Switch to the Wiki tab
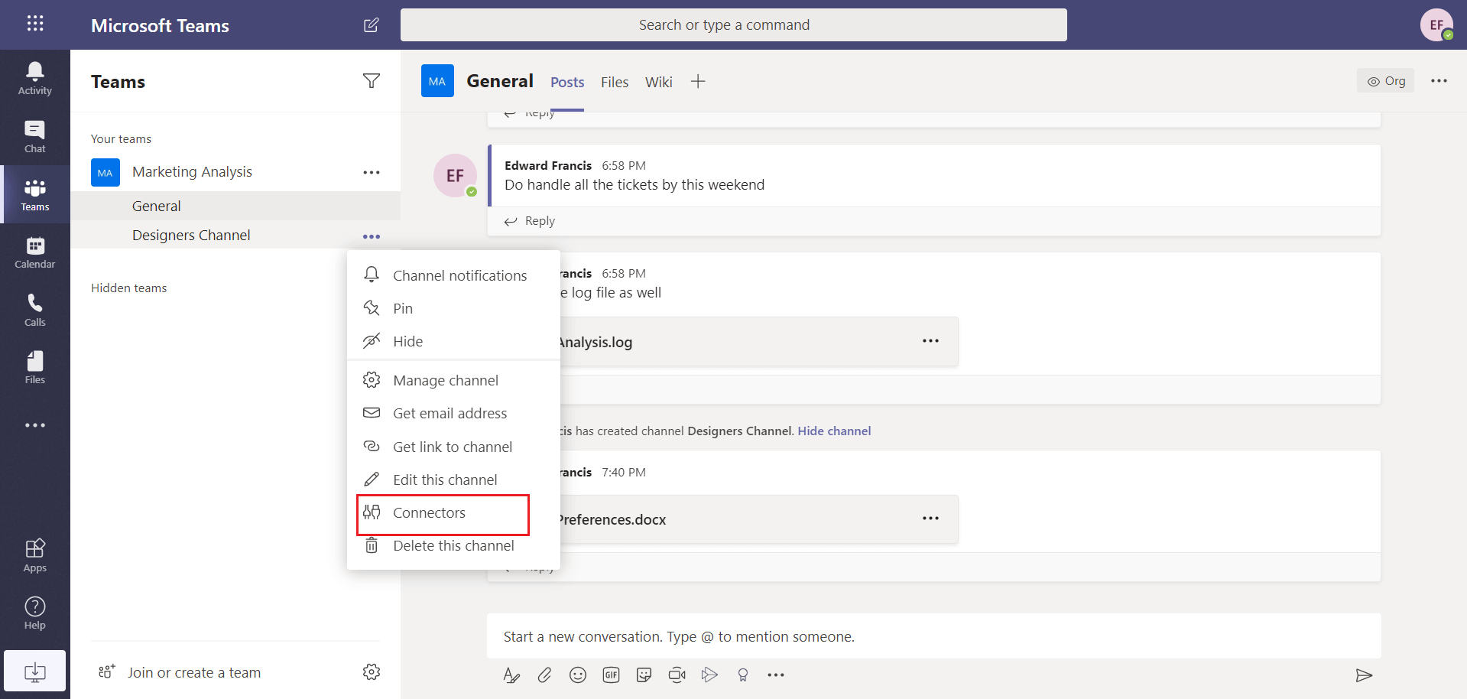 pyautogui.click(x=658, y=82)
